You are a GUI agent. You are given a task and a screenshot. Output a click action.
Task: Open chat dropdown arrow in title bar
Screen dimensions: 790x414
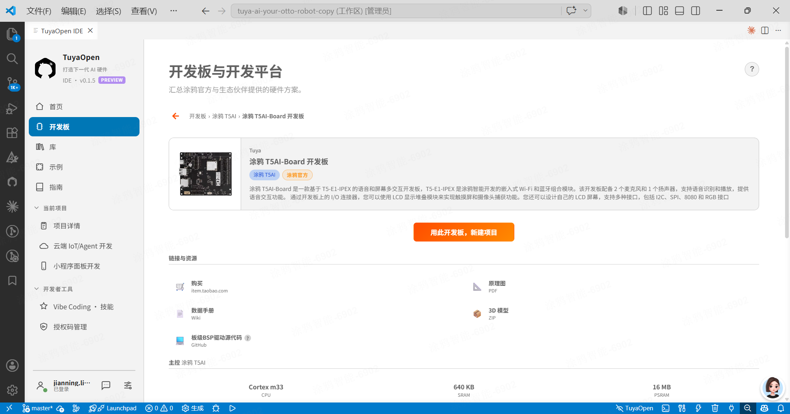click(585, 11)
